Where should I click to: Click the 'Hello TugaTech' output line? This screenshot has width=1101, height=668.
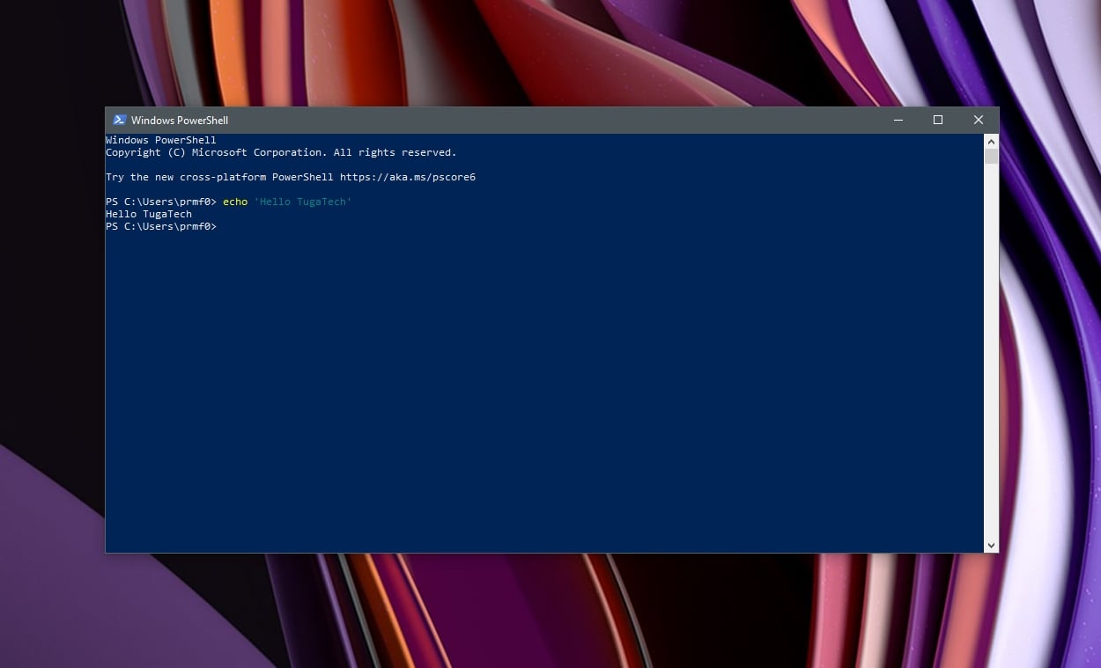click(149, 214)
